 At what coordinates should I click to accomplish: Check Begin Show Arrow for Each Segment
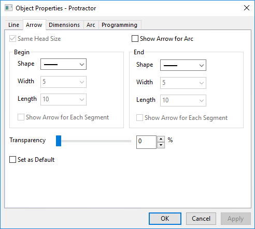[21, 117]
